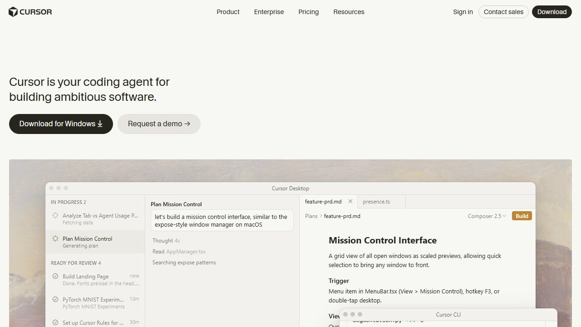Click checkmark icon beside Build Landing Page
581x327 pixels.
pos(55,276)
